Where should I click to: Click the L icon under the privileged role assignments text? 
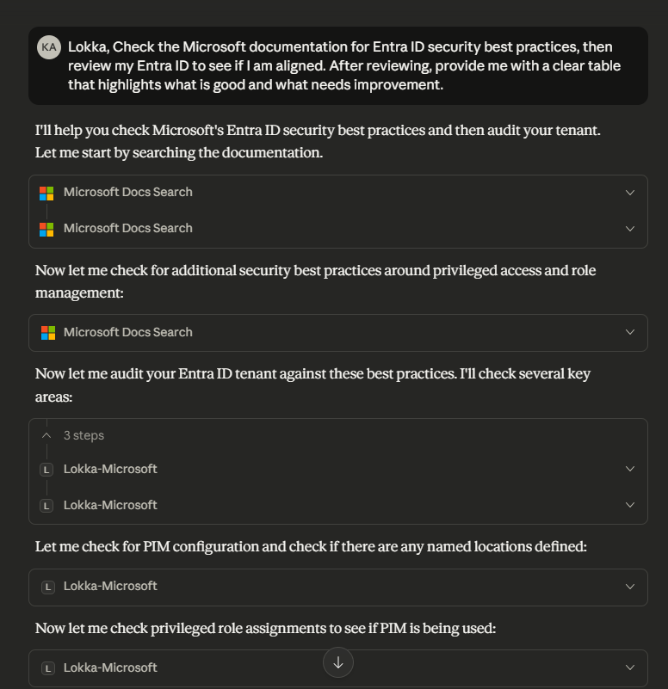click(47, 667)
